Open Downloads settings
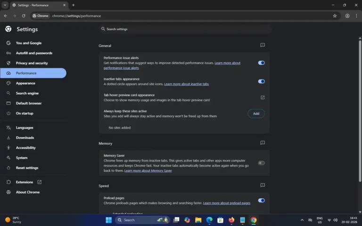The height and width of the screenshot is (226, 362). (33, 137)
